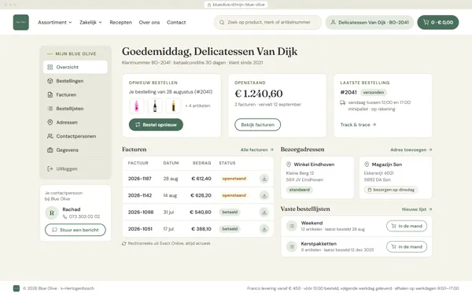Screen dimensions: 472x296
Task: Open the Winkel Eindhoven address card
Action: point(317,177)
